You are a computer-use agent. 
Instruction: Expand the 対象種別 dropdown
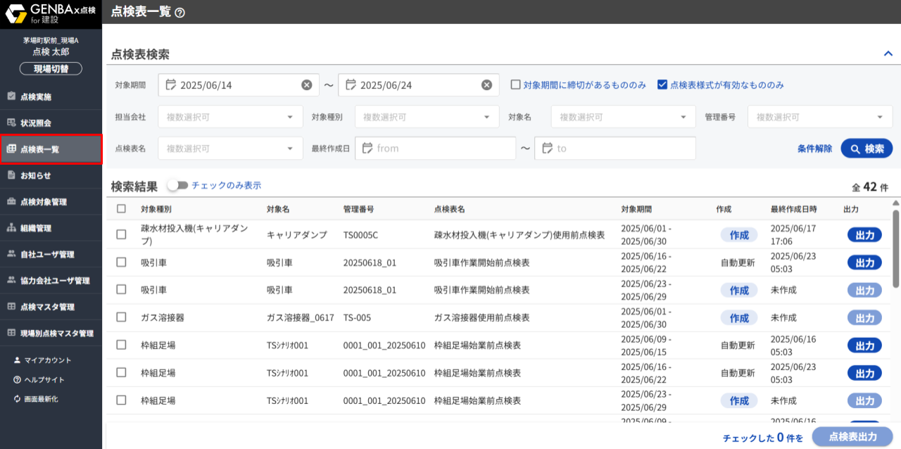pos(426,118)
